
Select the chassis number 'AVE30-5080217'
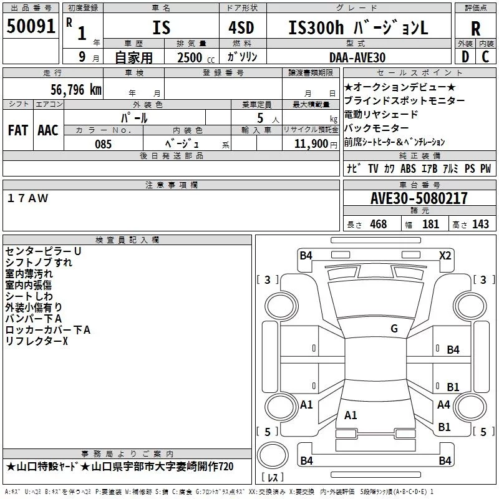[x=419, y=198]
